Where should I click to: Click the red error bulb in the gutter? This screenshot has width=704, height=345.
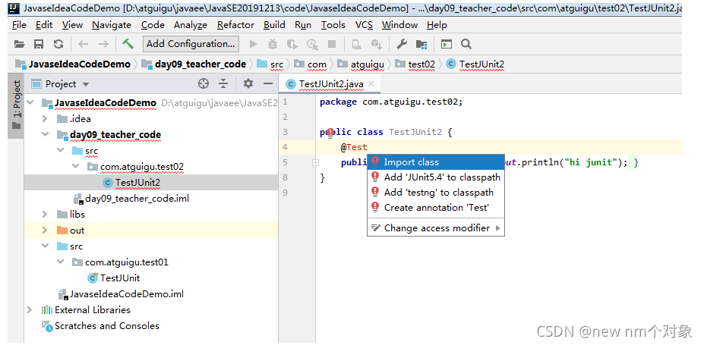330,132
